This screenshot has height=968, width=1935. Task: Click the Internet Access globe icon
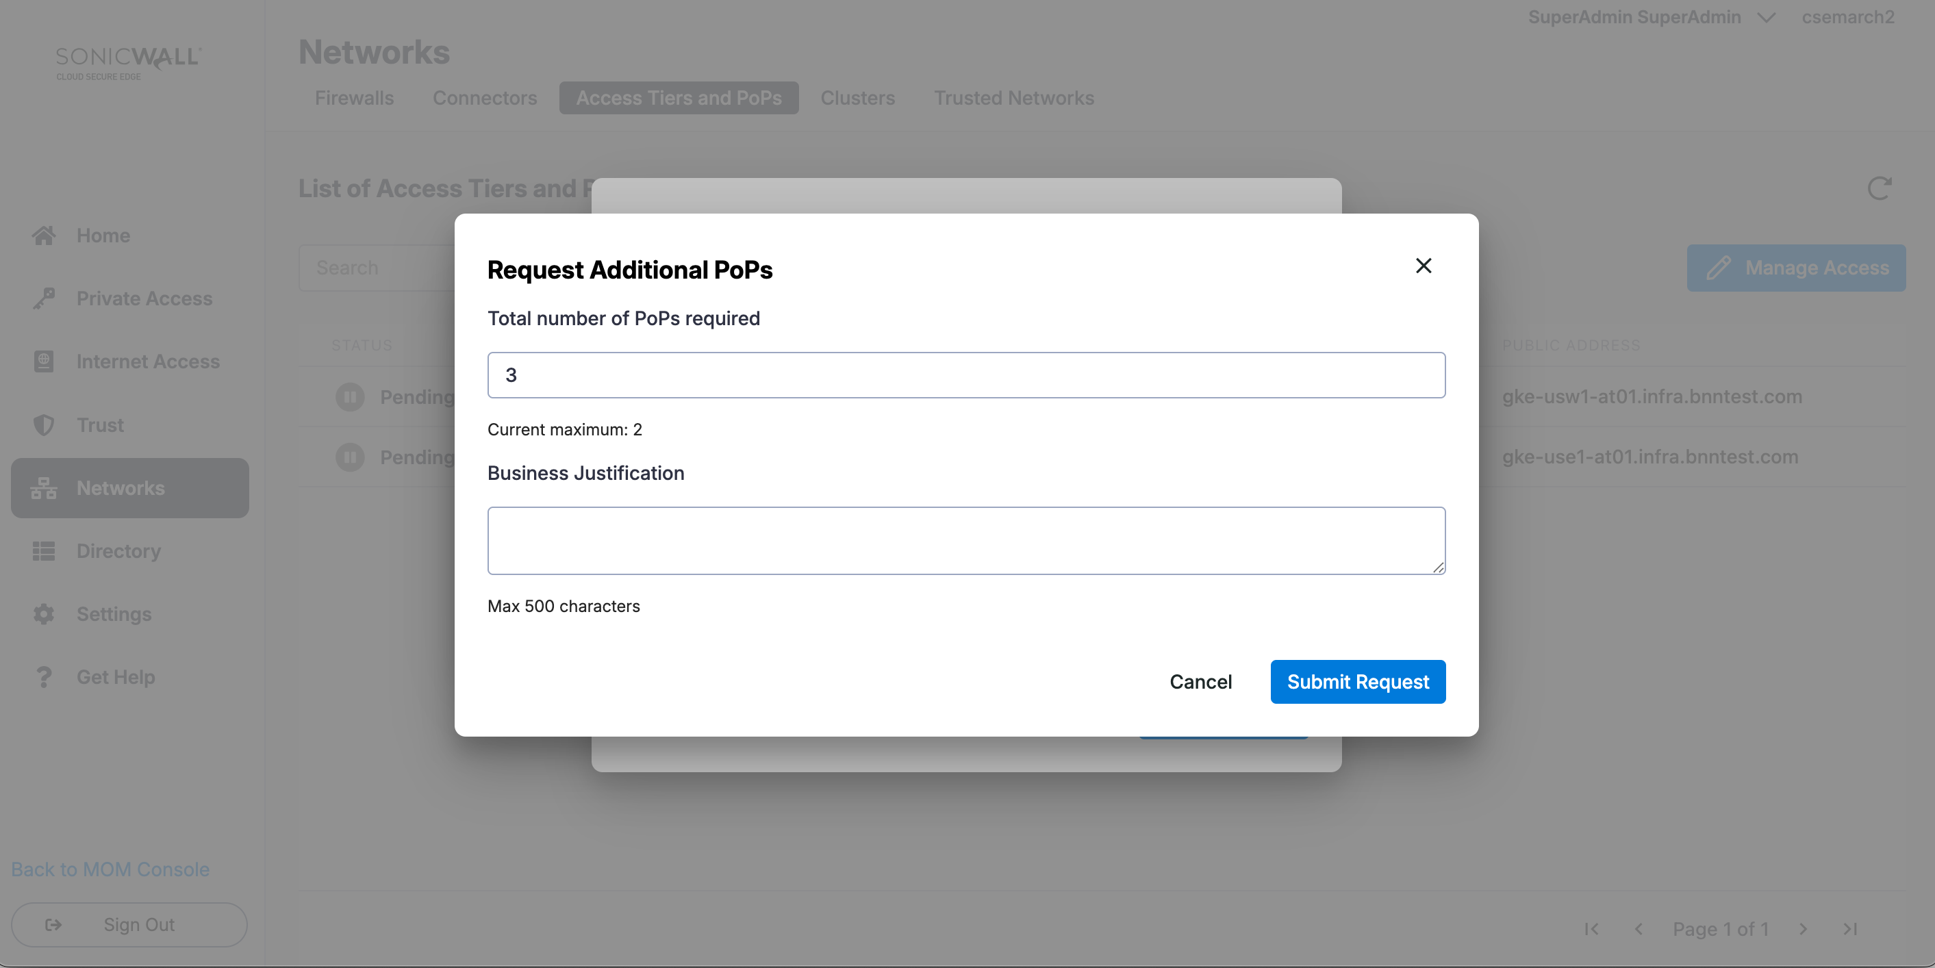44,361
